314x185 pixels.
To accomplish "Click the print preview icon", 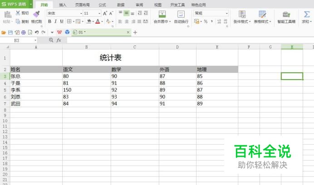I will click(30, 32).
